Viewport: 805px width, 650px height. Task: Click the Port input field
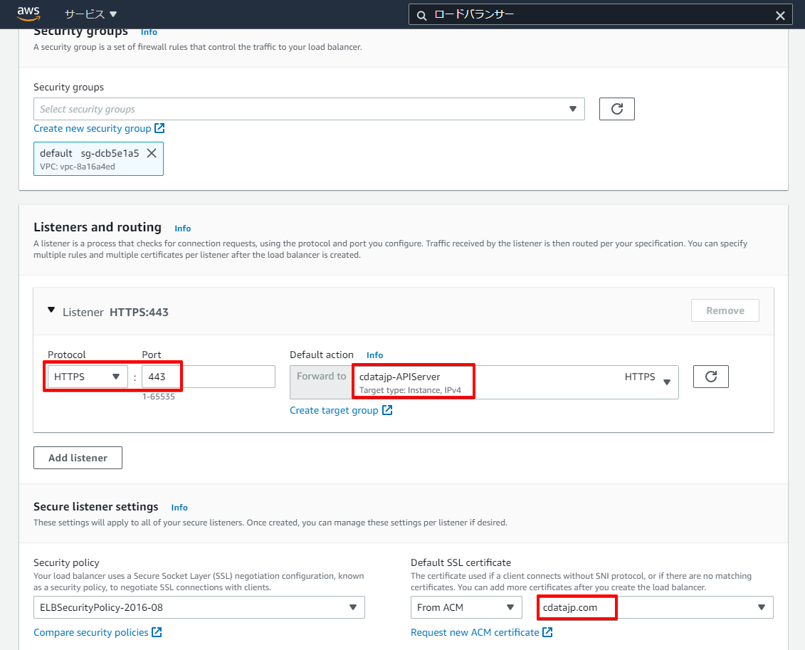coord(208,377)
